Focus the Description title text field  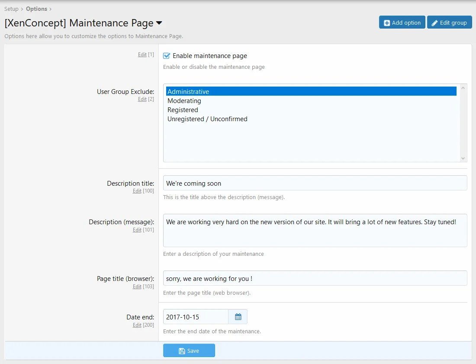click(315, 183)
